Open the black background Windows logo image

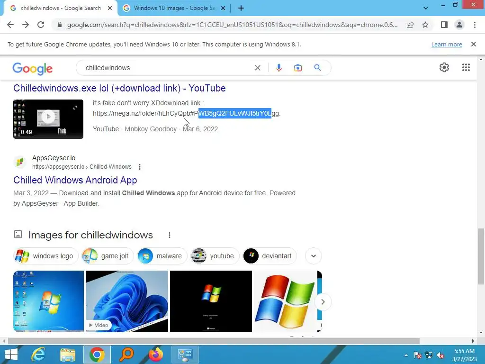pos(211,301)
